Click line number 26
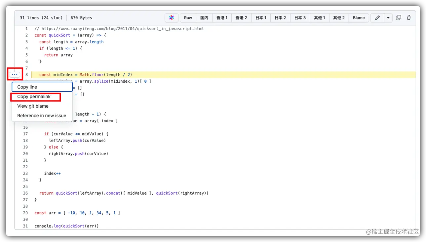This screenshot has width=426, height=242. pyautogui.click(x=25, y=193)
